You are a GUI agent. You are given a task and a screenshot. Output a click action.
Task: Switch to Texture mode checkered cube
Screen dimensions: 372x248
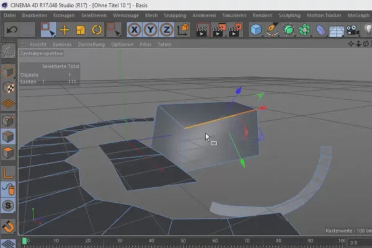click(x=8, y=87)
